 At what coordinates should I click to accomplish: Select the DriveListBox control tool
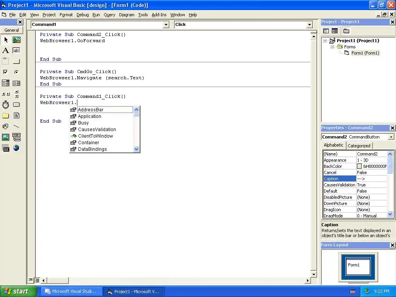pyautogui.click(x=16, y=104)
